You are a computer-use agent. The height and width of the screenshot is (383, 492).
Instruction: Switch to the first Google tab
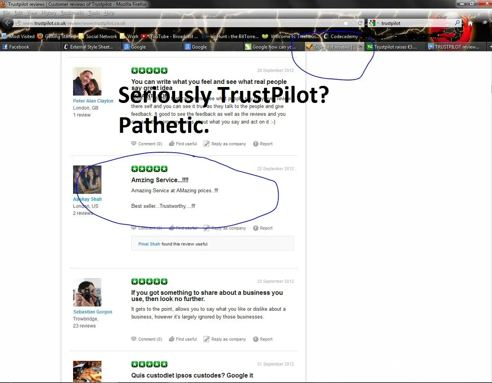pyautogui.click(x=152, y=47)
